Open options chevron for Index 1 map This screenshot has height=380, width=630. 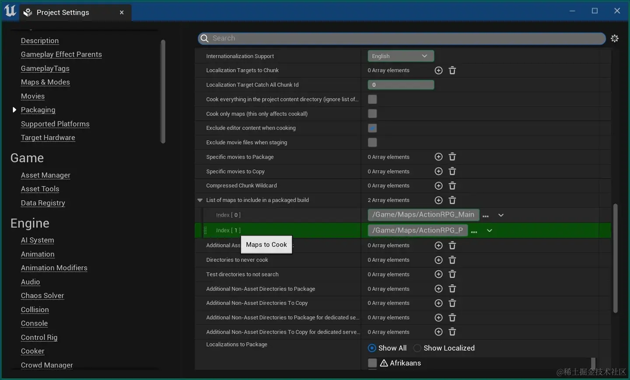click(x=490, y=230)
